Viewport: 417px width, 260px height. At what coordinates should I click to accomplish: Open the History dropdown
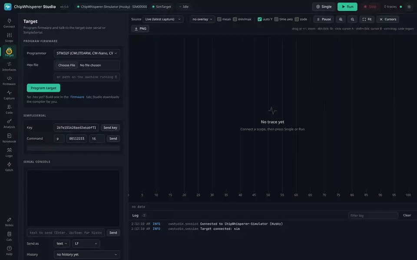coord(87,254)
